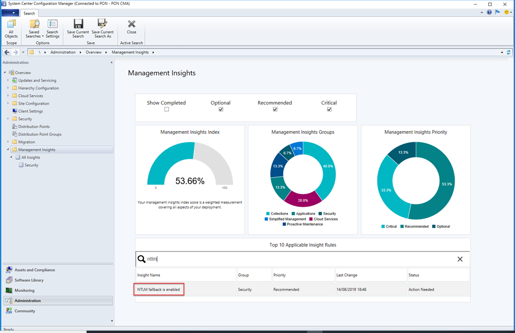515x333 pixels.
Task: Click the Collections legend color swatch
Action: click(x=268, y=214)
